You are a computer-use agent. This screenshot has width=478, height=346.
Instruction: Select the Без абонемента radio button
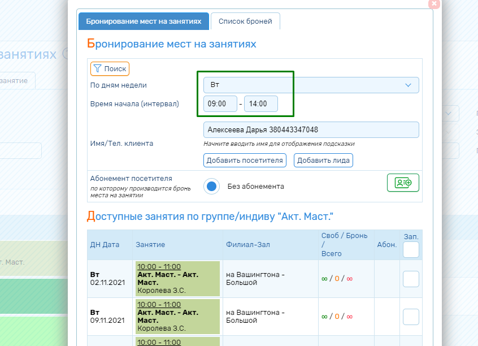(x=211, y=186)
